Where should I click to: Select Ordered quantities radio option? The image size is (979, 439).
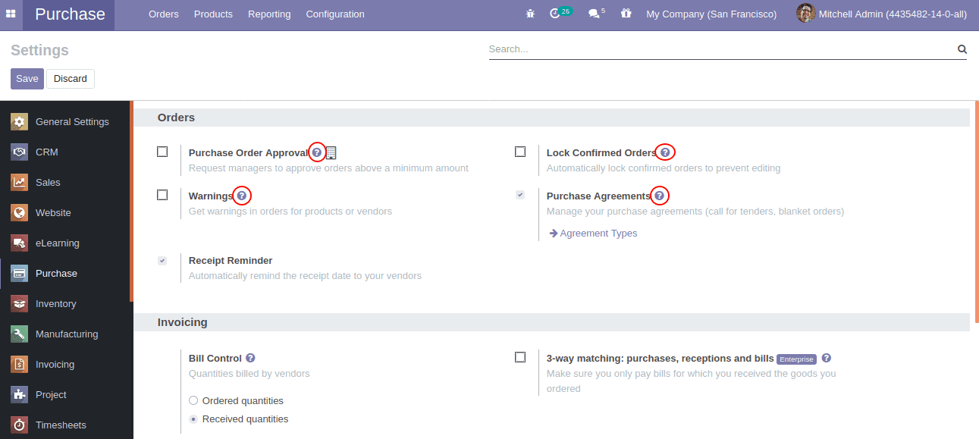[193, 400]
